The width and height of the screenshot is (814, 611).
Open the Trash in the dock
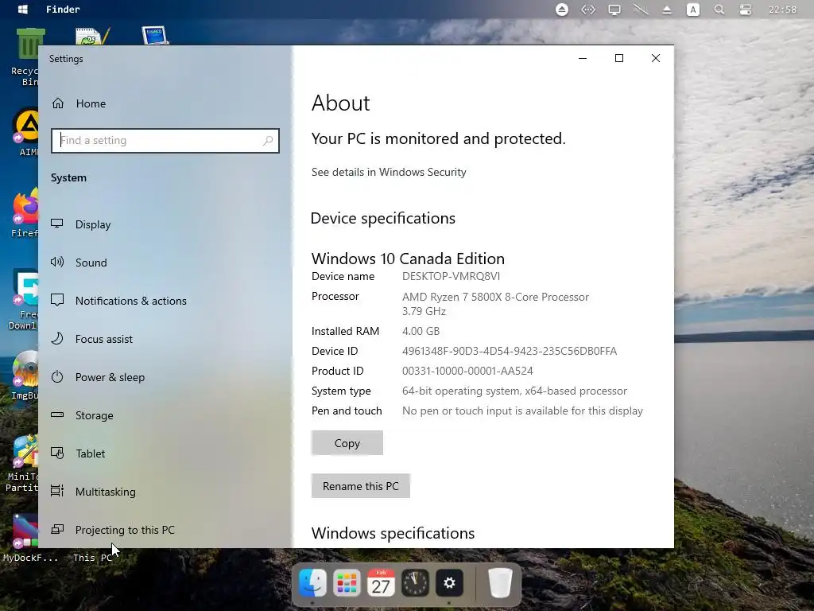[501, 583]
